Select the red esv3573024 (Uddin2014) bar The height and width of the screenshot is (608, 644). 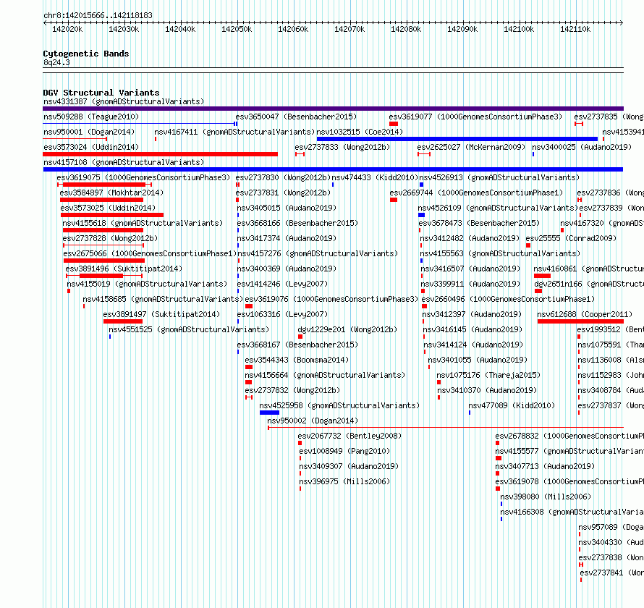[x=160, y=154]
